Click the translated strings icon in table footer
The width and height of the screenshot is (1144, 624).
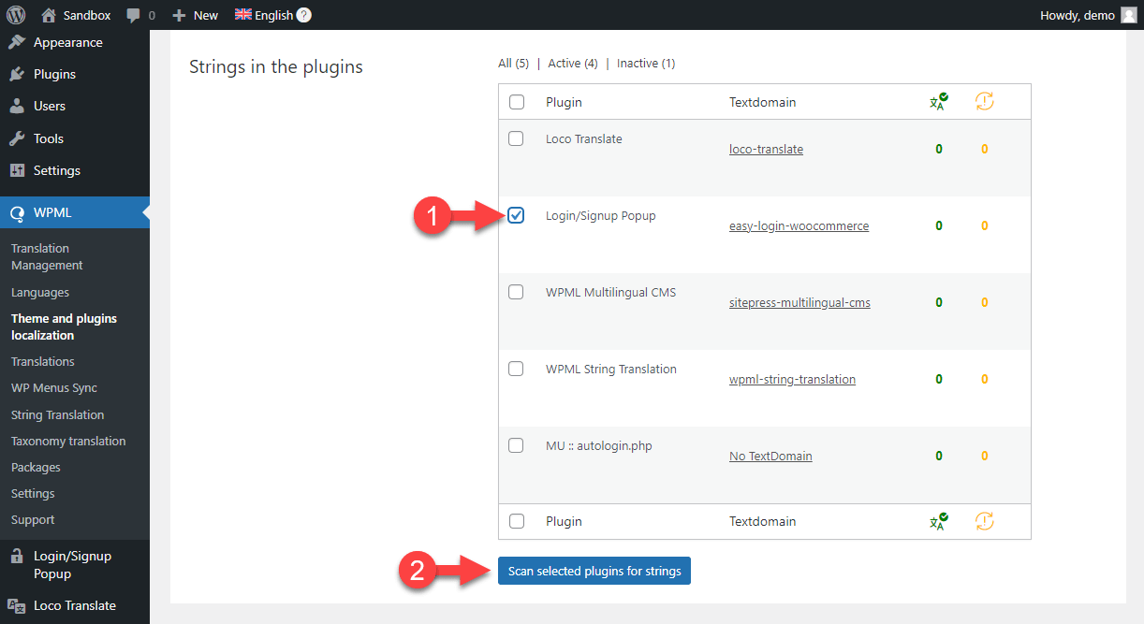pyautogui.click(x=938, y=521)
